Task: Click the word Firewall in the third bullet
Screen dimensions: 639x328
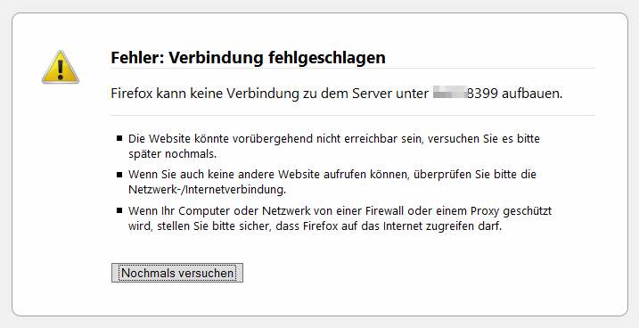Action: 382,211
